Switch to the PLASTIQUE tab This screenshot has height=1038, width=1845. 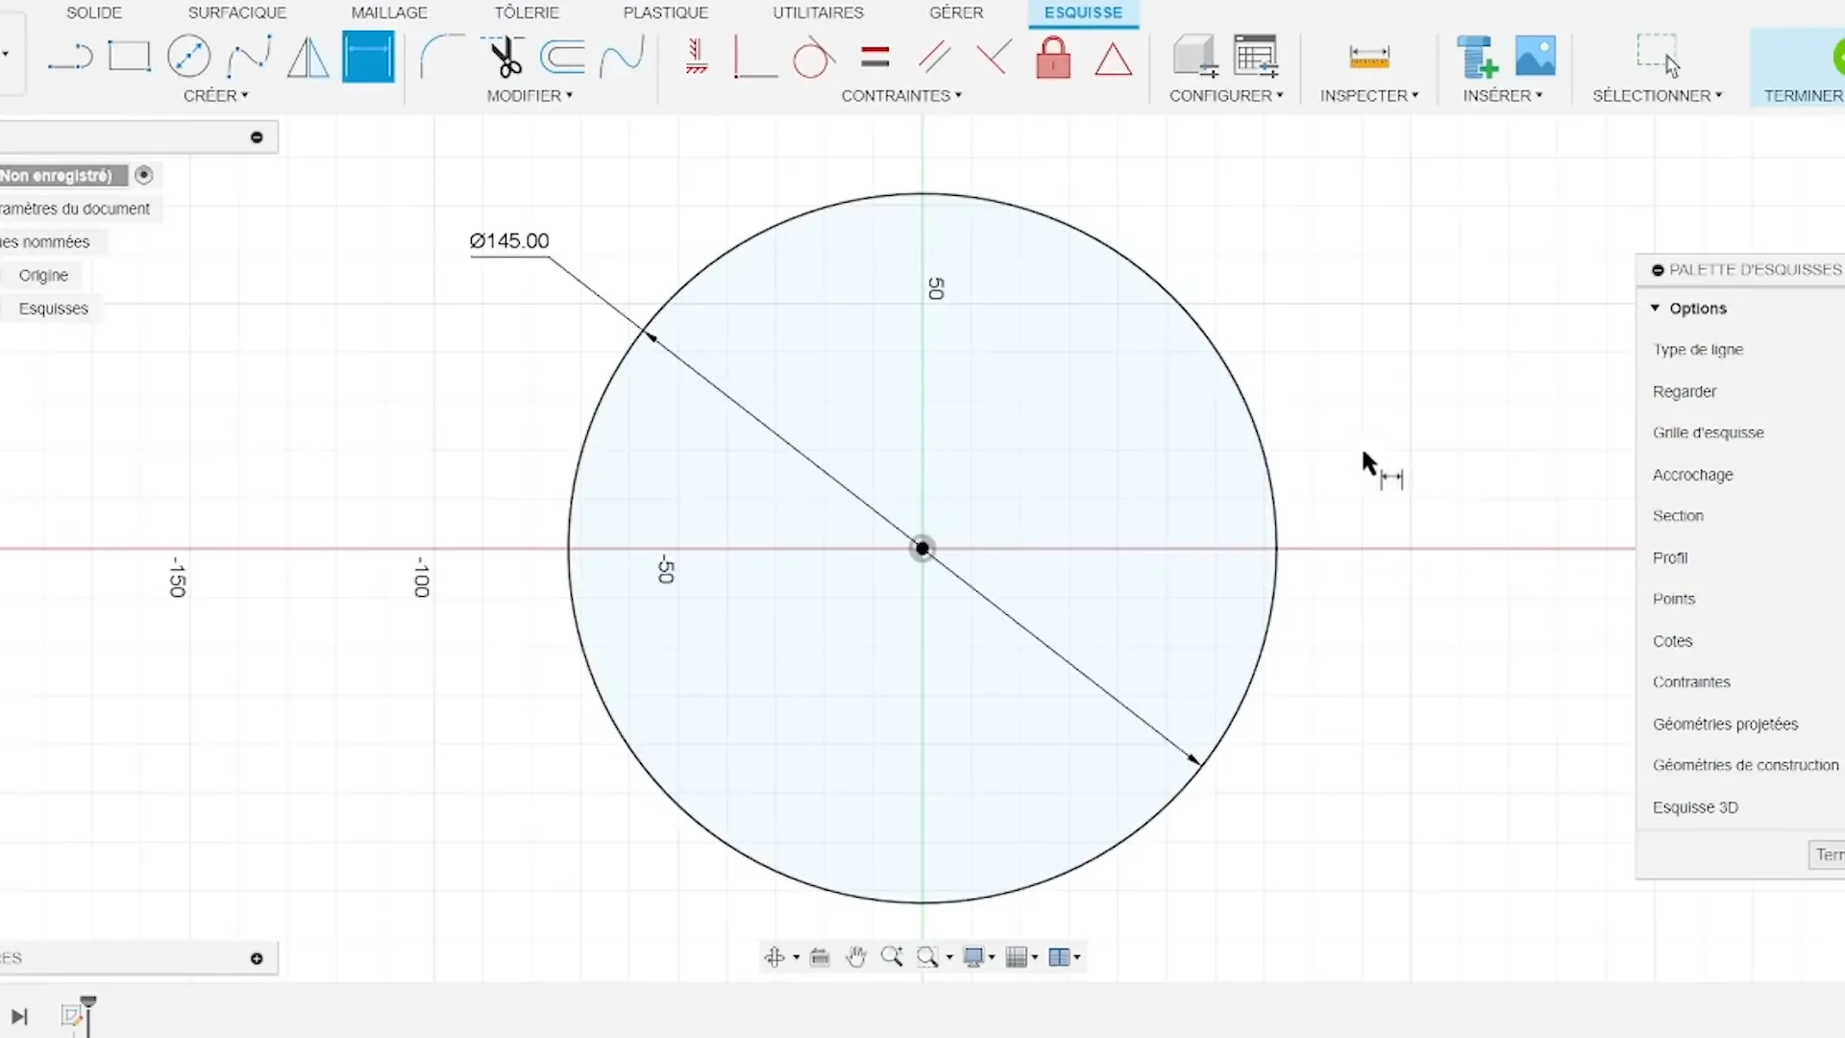(666, 12)
